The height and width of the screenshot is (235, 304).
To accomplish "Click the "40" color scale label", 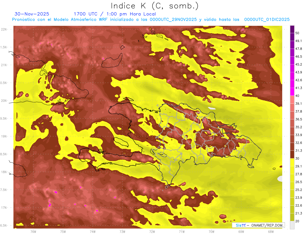I will point(297,96).
